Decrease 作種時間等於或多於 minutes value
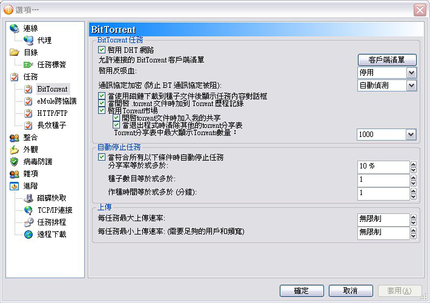This screenshot has height=303, width=430. [x=413, y=197]
